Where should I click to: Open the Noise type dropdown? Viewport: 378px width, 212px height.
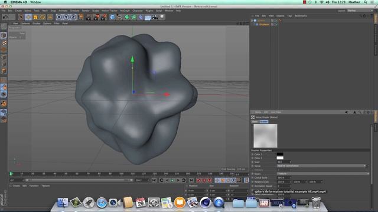tap(321, 166)
